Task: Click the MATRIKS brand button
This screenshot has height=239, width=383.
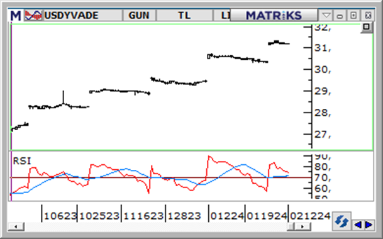Action: [274, 15]
